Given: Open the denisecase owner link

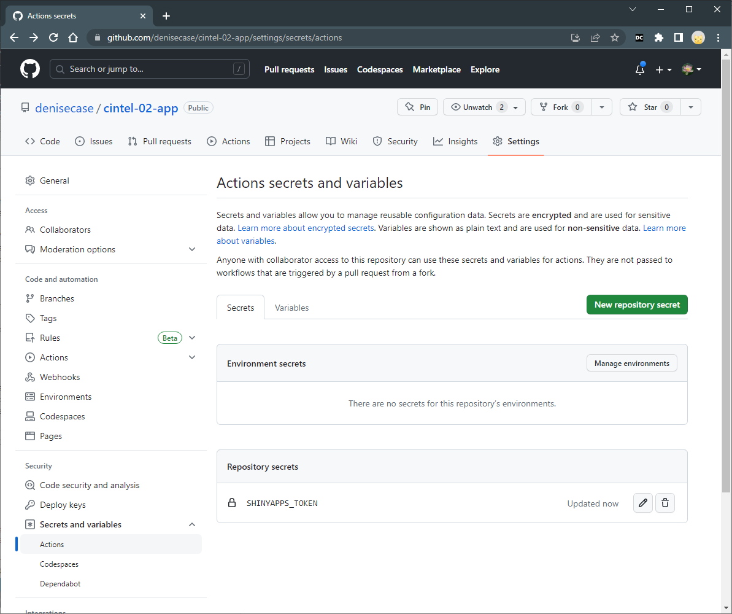Looking at the screenshot, I should [x=64, y=108].
